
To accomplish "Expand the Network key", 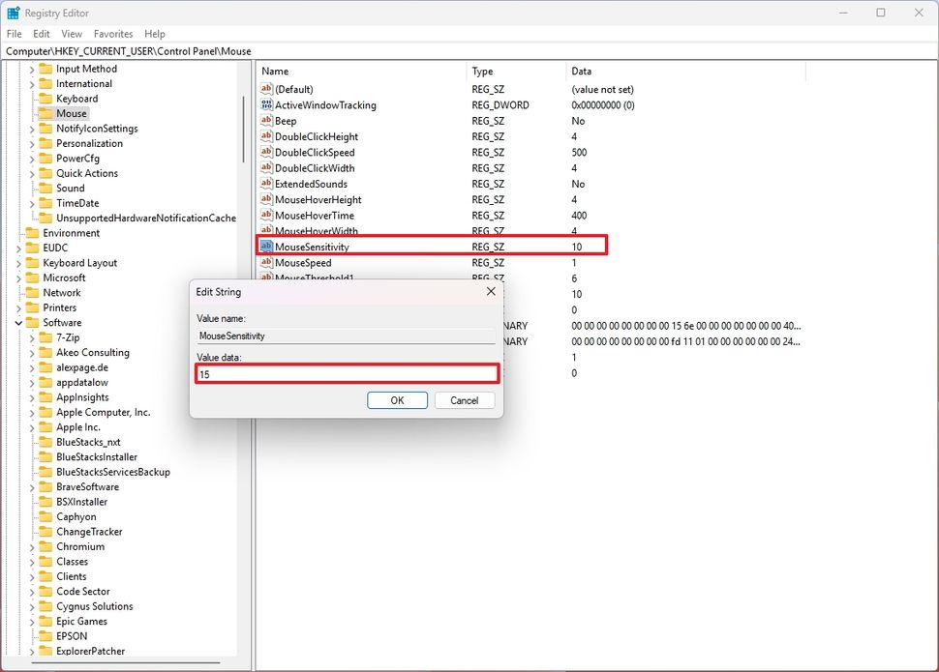I will [x=17, y=292].
